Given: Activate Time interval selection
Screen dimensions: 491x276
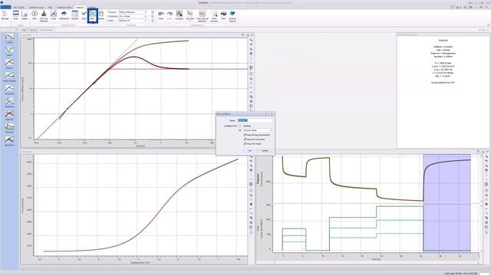Looking at the screenshot, I should pyautogui.click(x=203, y=15).
